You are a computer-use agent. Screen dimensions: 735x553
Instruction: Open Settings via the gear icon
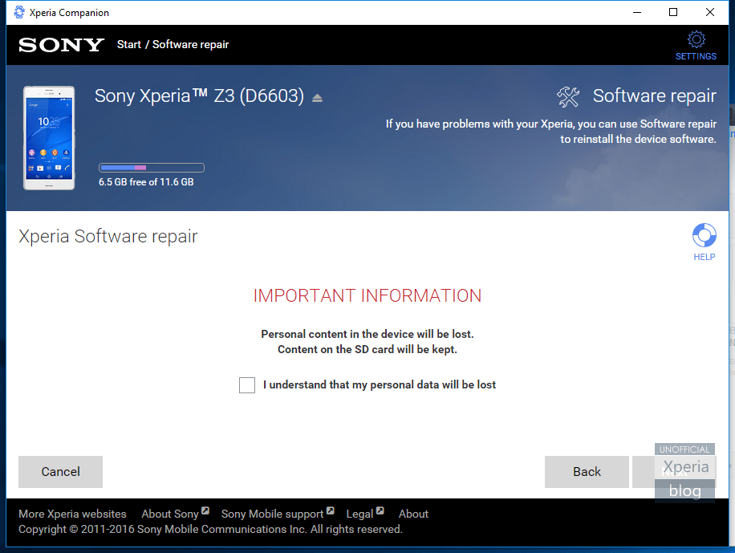point(695,38)
